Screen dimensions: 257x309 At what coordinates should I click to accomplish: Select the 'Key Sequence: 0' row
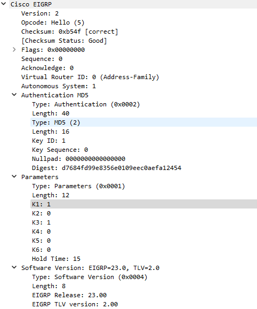60,150
